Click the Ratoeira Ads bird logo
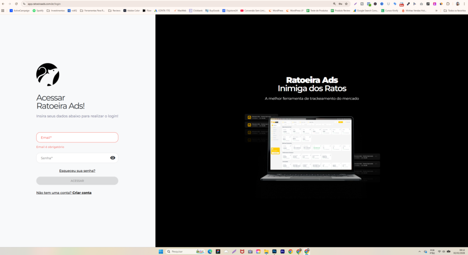Viewport: 468px width, 255px height. pyautogui.click(x=48, y=75)
